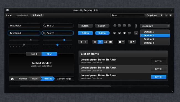This screenshot has height=102, width=180.
Task: Click the up/down stepper control
Action: point(136,26)
